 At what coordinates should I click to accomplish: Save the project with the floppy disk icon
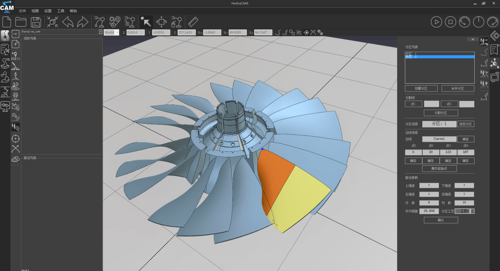36,22
